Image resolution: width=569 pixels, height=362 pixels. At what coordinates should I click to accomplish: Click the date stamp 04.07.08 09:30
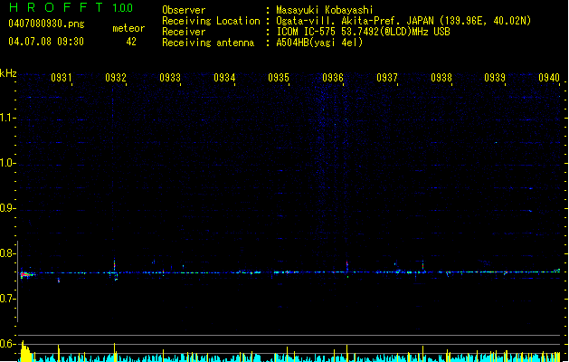point(46,42)
